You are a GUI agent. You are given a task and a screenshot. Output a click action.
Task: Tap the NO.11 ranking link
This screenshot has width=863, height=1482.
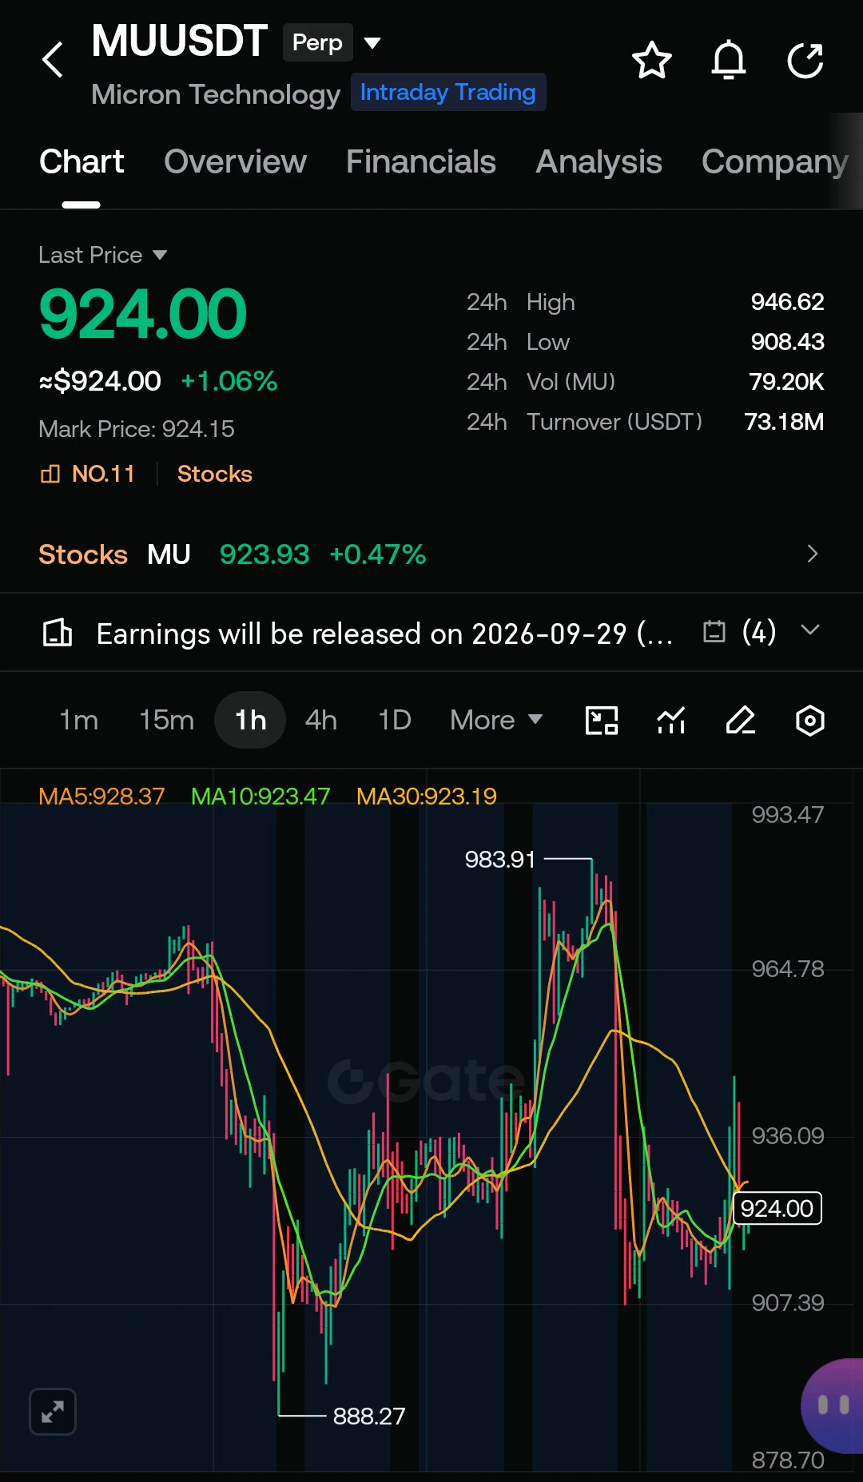pyautogui.click(x=103, y=474)
